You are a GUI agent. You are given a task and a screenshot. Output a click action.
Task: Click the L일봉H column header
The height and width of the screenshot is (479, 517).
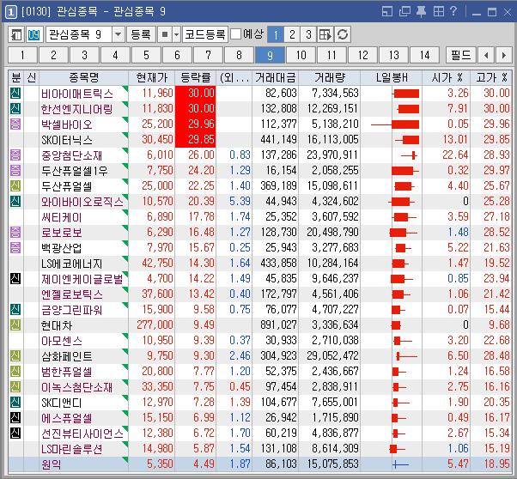[x=392, y=78]
